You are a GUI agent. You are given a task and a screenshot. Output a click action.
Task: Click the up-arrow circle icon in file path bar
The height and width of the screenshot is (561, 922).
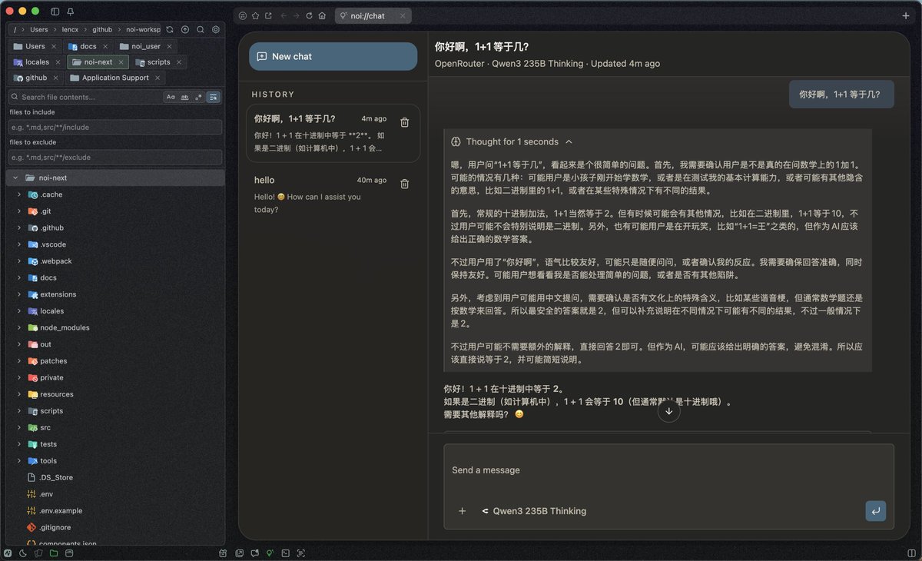pyautogui.click(x=185, y=29)
